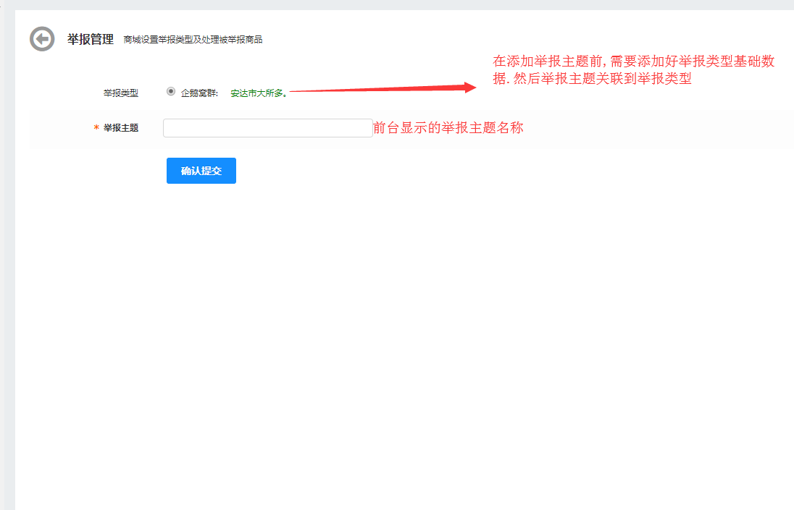794x510 pixels.
Task: Click the circular back arrow icon
Action: 42,39
